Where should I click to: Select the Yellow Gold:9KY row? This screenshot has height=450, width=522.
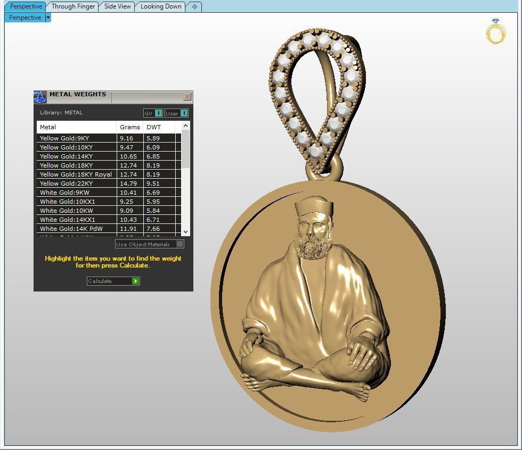[109, 138]
